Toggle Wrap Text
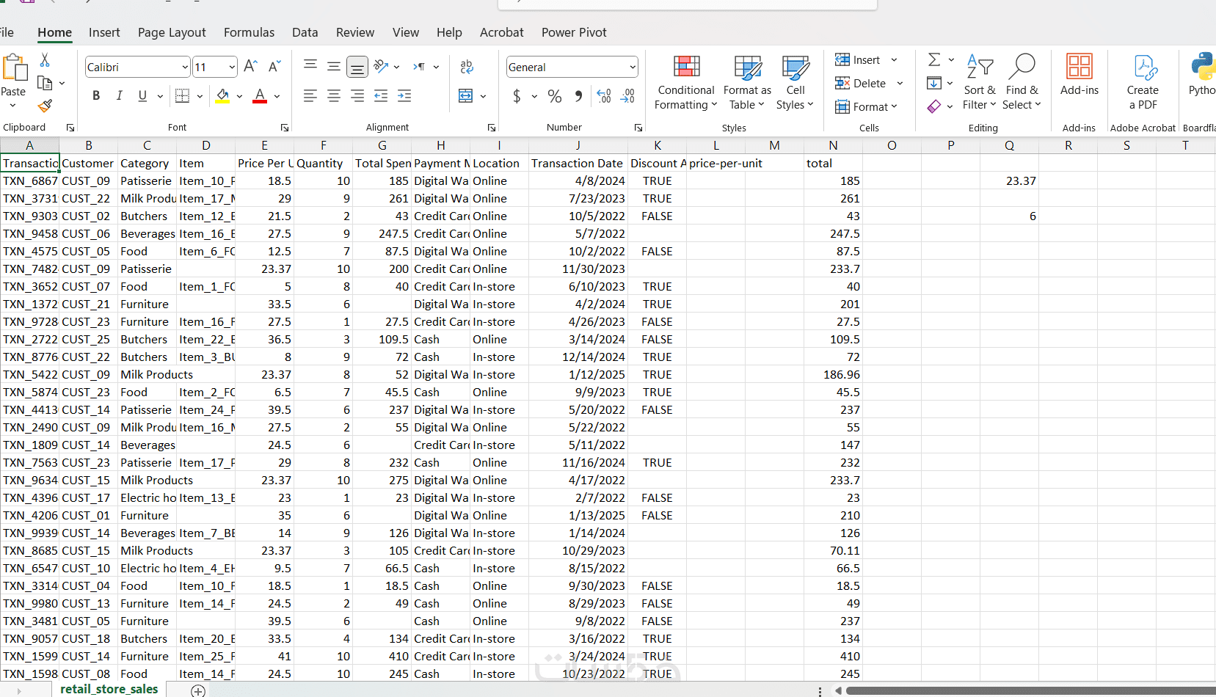 (x=467, y=67)
